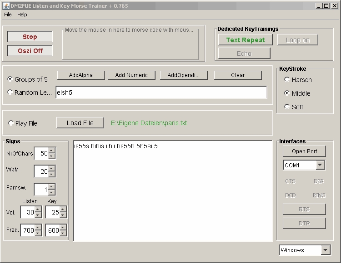Decrease Key volume with down arrow
This screenshot has width=341, height=263.
click(x=63, y=214)
